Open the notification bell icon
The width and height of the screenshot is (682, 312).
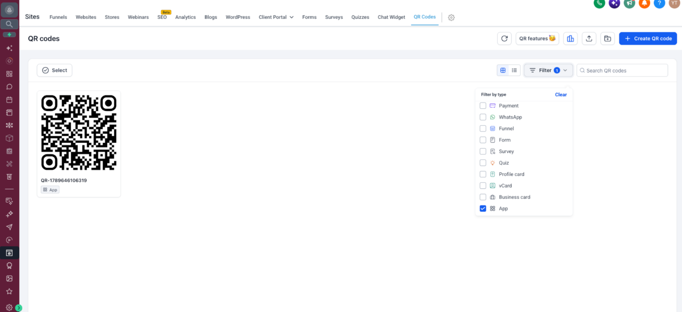[x=644, y=3]
